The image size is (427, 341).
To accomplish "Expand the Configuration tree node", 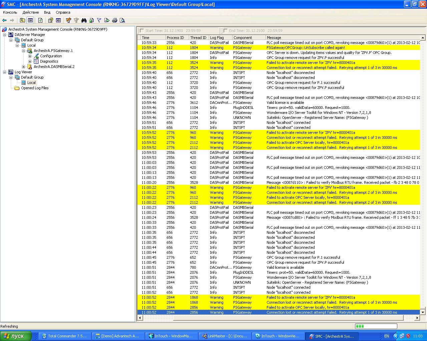I will pyautogui.click(x=30, y=56).
